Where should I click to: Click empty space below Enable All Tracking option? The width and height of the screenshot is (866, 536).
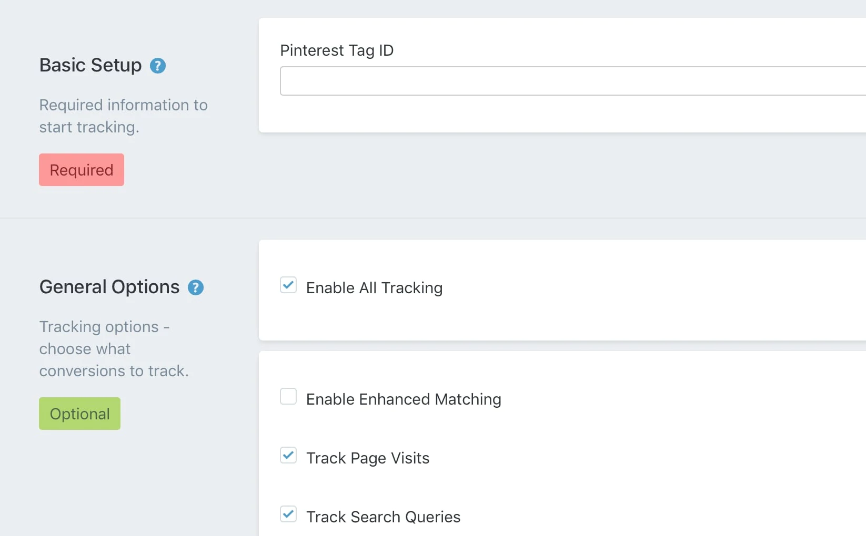coord(526,321)
